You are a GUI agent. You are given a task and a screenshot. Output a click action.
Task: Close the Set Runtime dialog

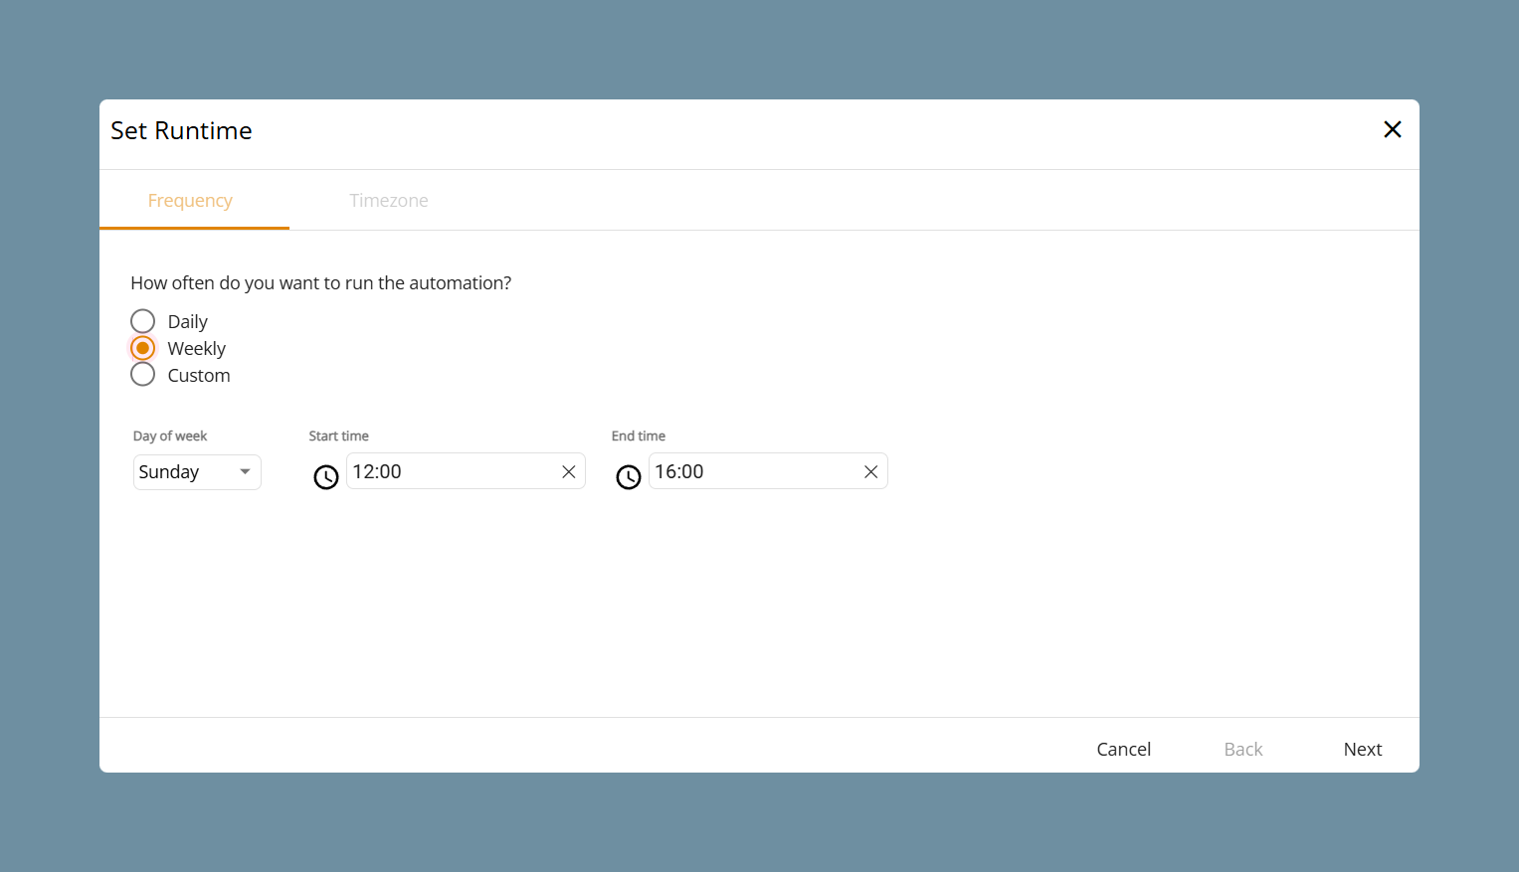(1393, 129)
